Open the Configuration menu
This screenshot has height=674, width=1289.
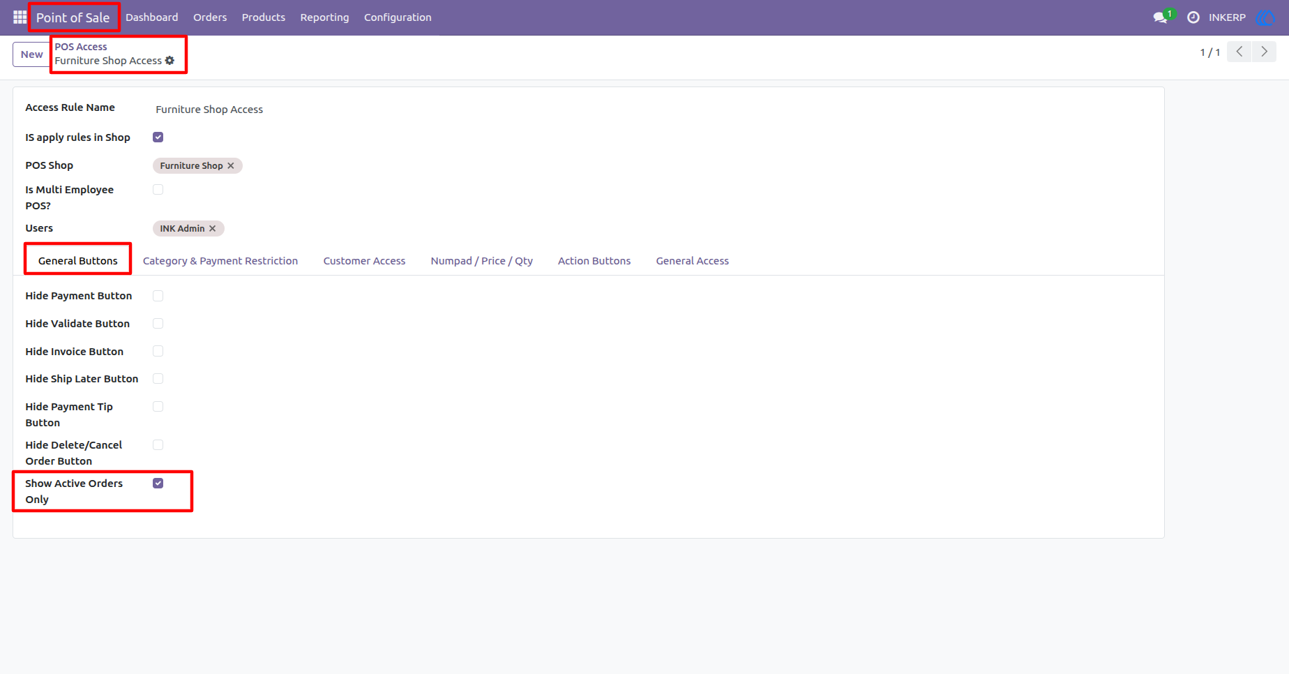tap(398, 17)
